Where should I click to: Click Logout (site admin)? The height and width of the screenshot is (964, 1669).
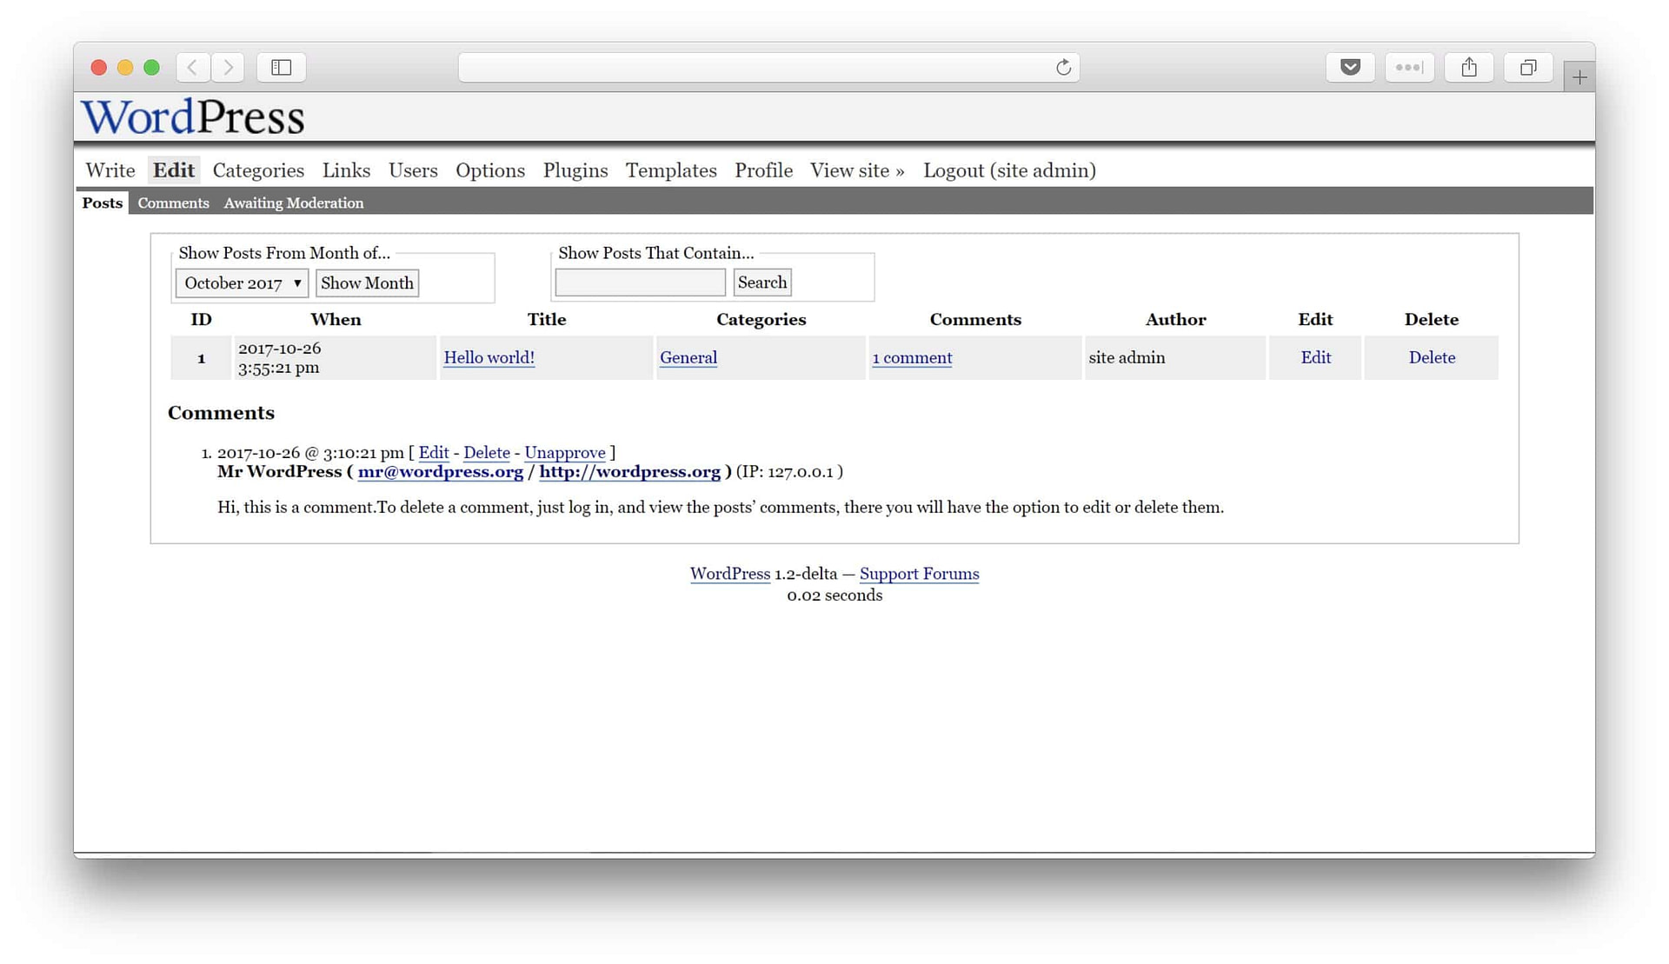tap(1009, 170)
